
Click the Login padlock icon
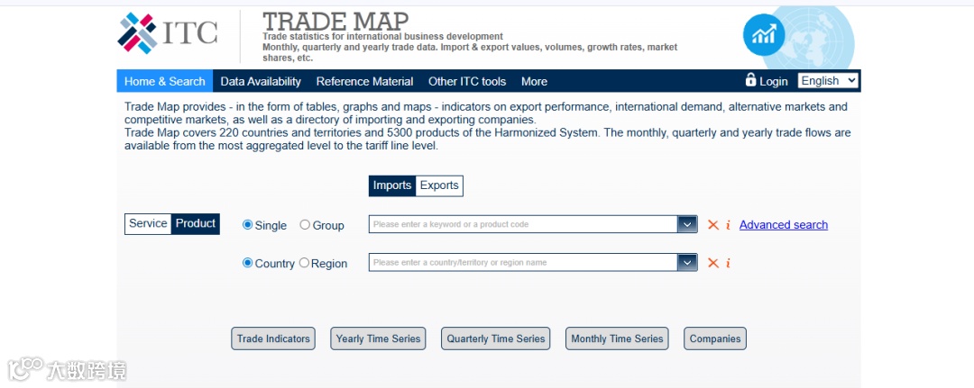point(750,80)
